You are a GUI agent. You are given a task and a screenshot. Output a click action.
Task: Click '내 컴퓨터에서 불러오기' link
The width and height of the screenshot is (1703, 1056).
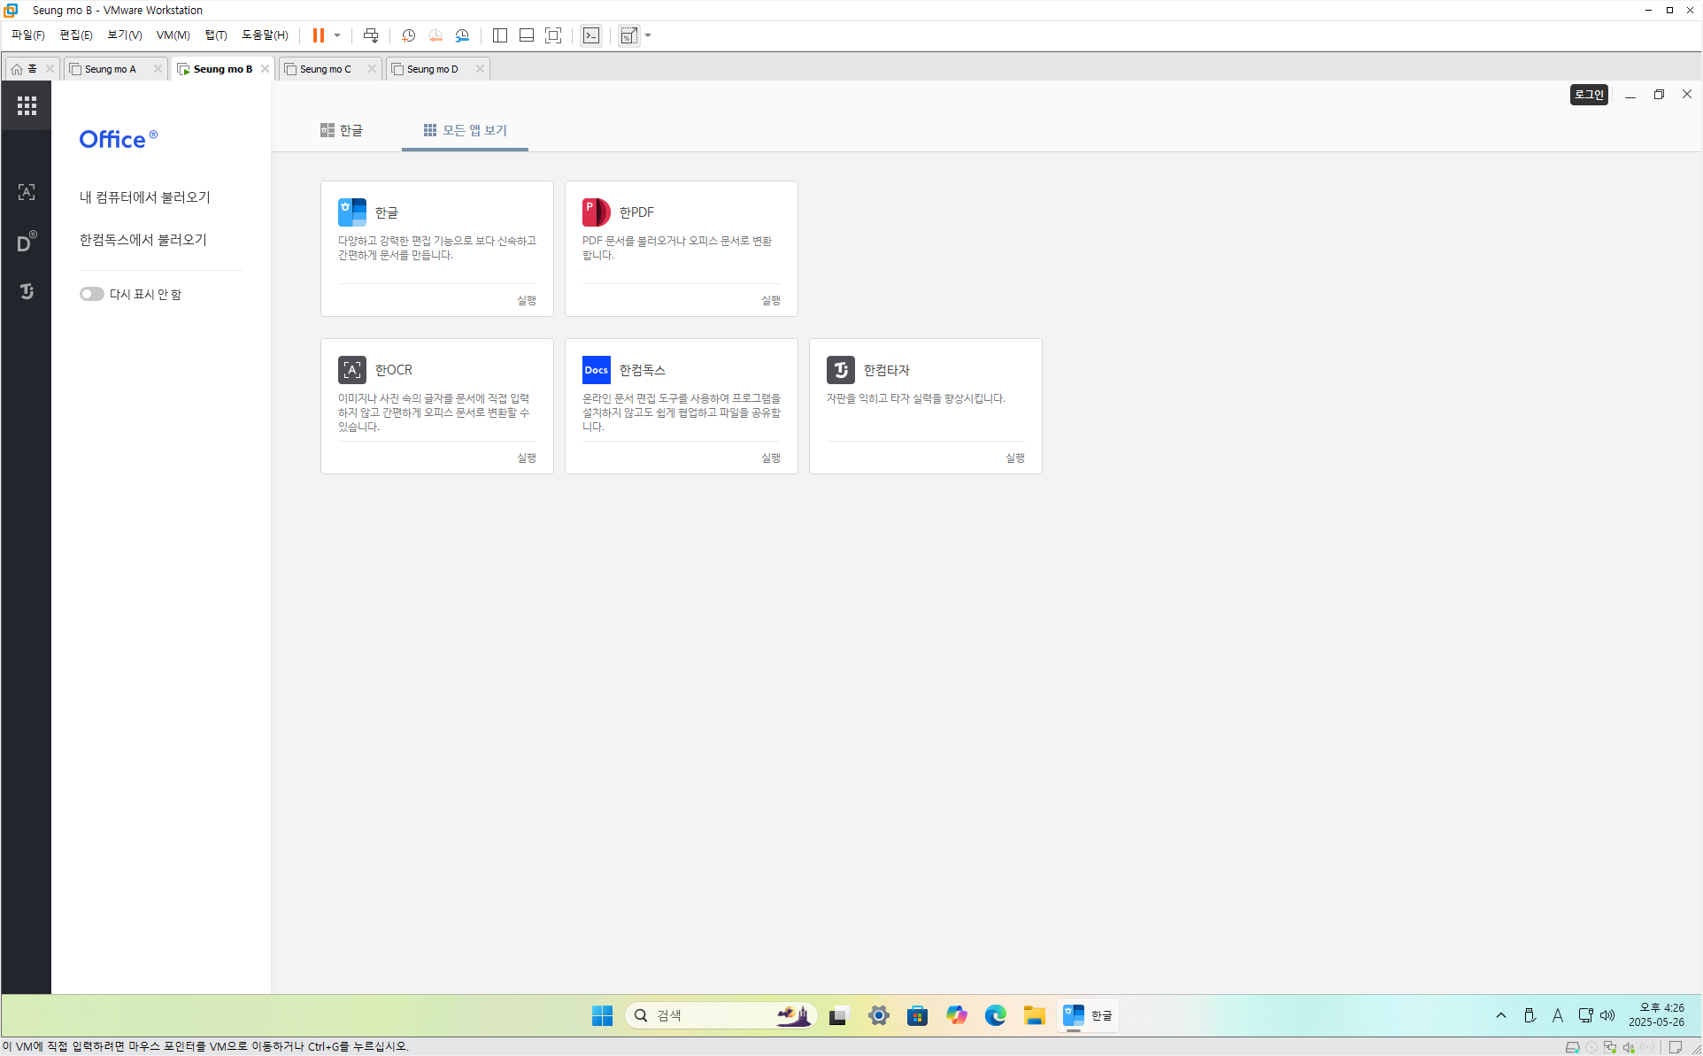pos(144,197)
